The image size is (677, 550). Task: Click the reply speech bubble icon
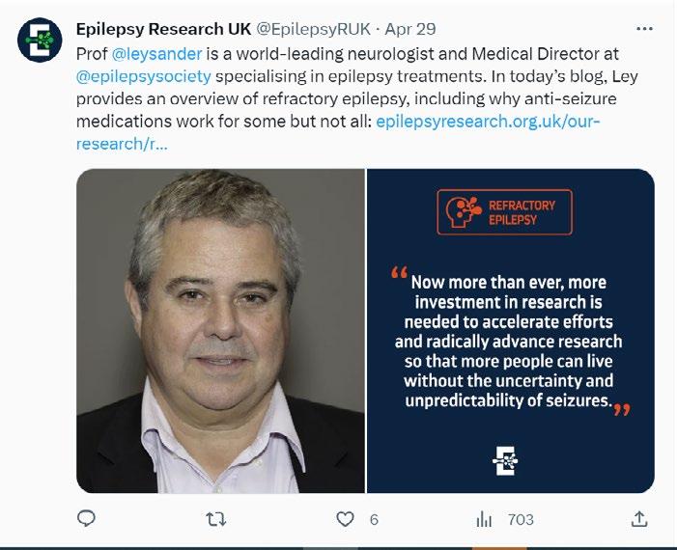click(86, 519)
